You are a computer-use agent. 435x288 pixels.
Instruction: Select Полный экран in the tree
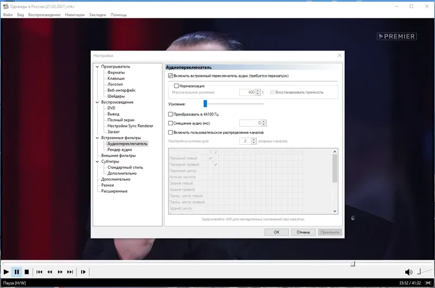[121, 120]
